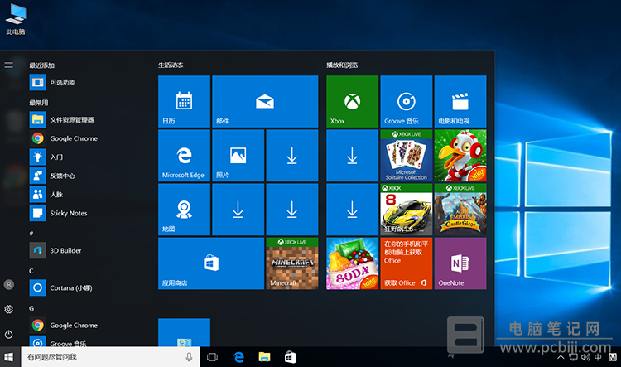The width and height of the screenshot is (621, 367).
Task: Open the network tray icon
Action: [x=573, y=357]
